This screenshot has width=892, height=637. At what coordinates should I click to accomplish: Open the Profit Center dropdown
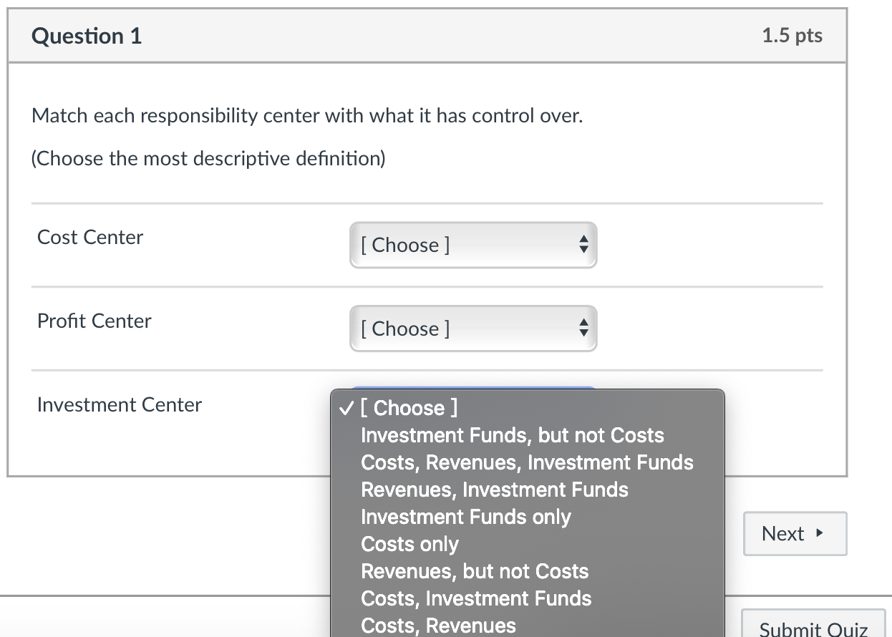(472, 328)
